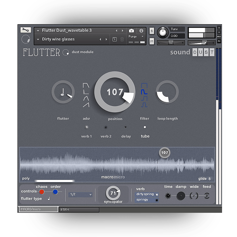Click the order blue control button
237x237 pixels.
point(55,192)
